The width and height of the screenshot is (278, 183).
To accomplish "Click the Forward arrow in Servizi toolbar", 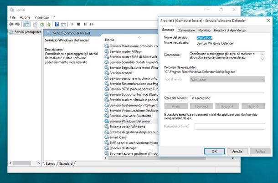I will coord(18,24).
